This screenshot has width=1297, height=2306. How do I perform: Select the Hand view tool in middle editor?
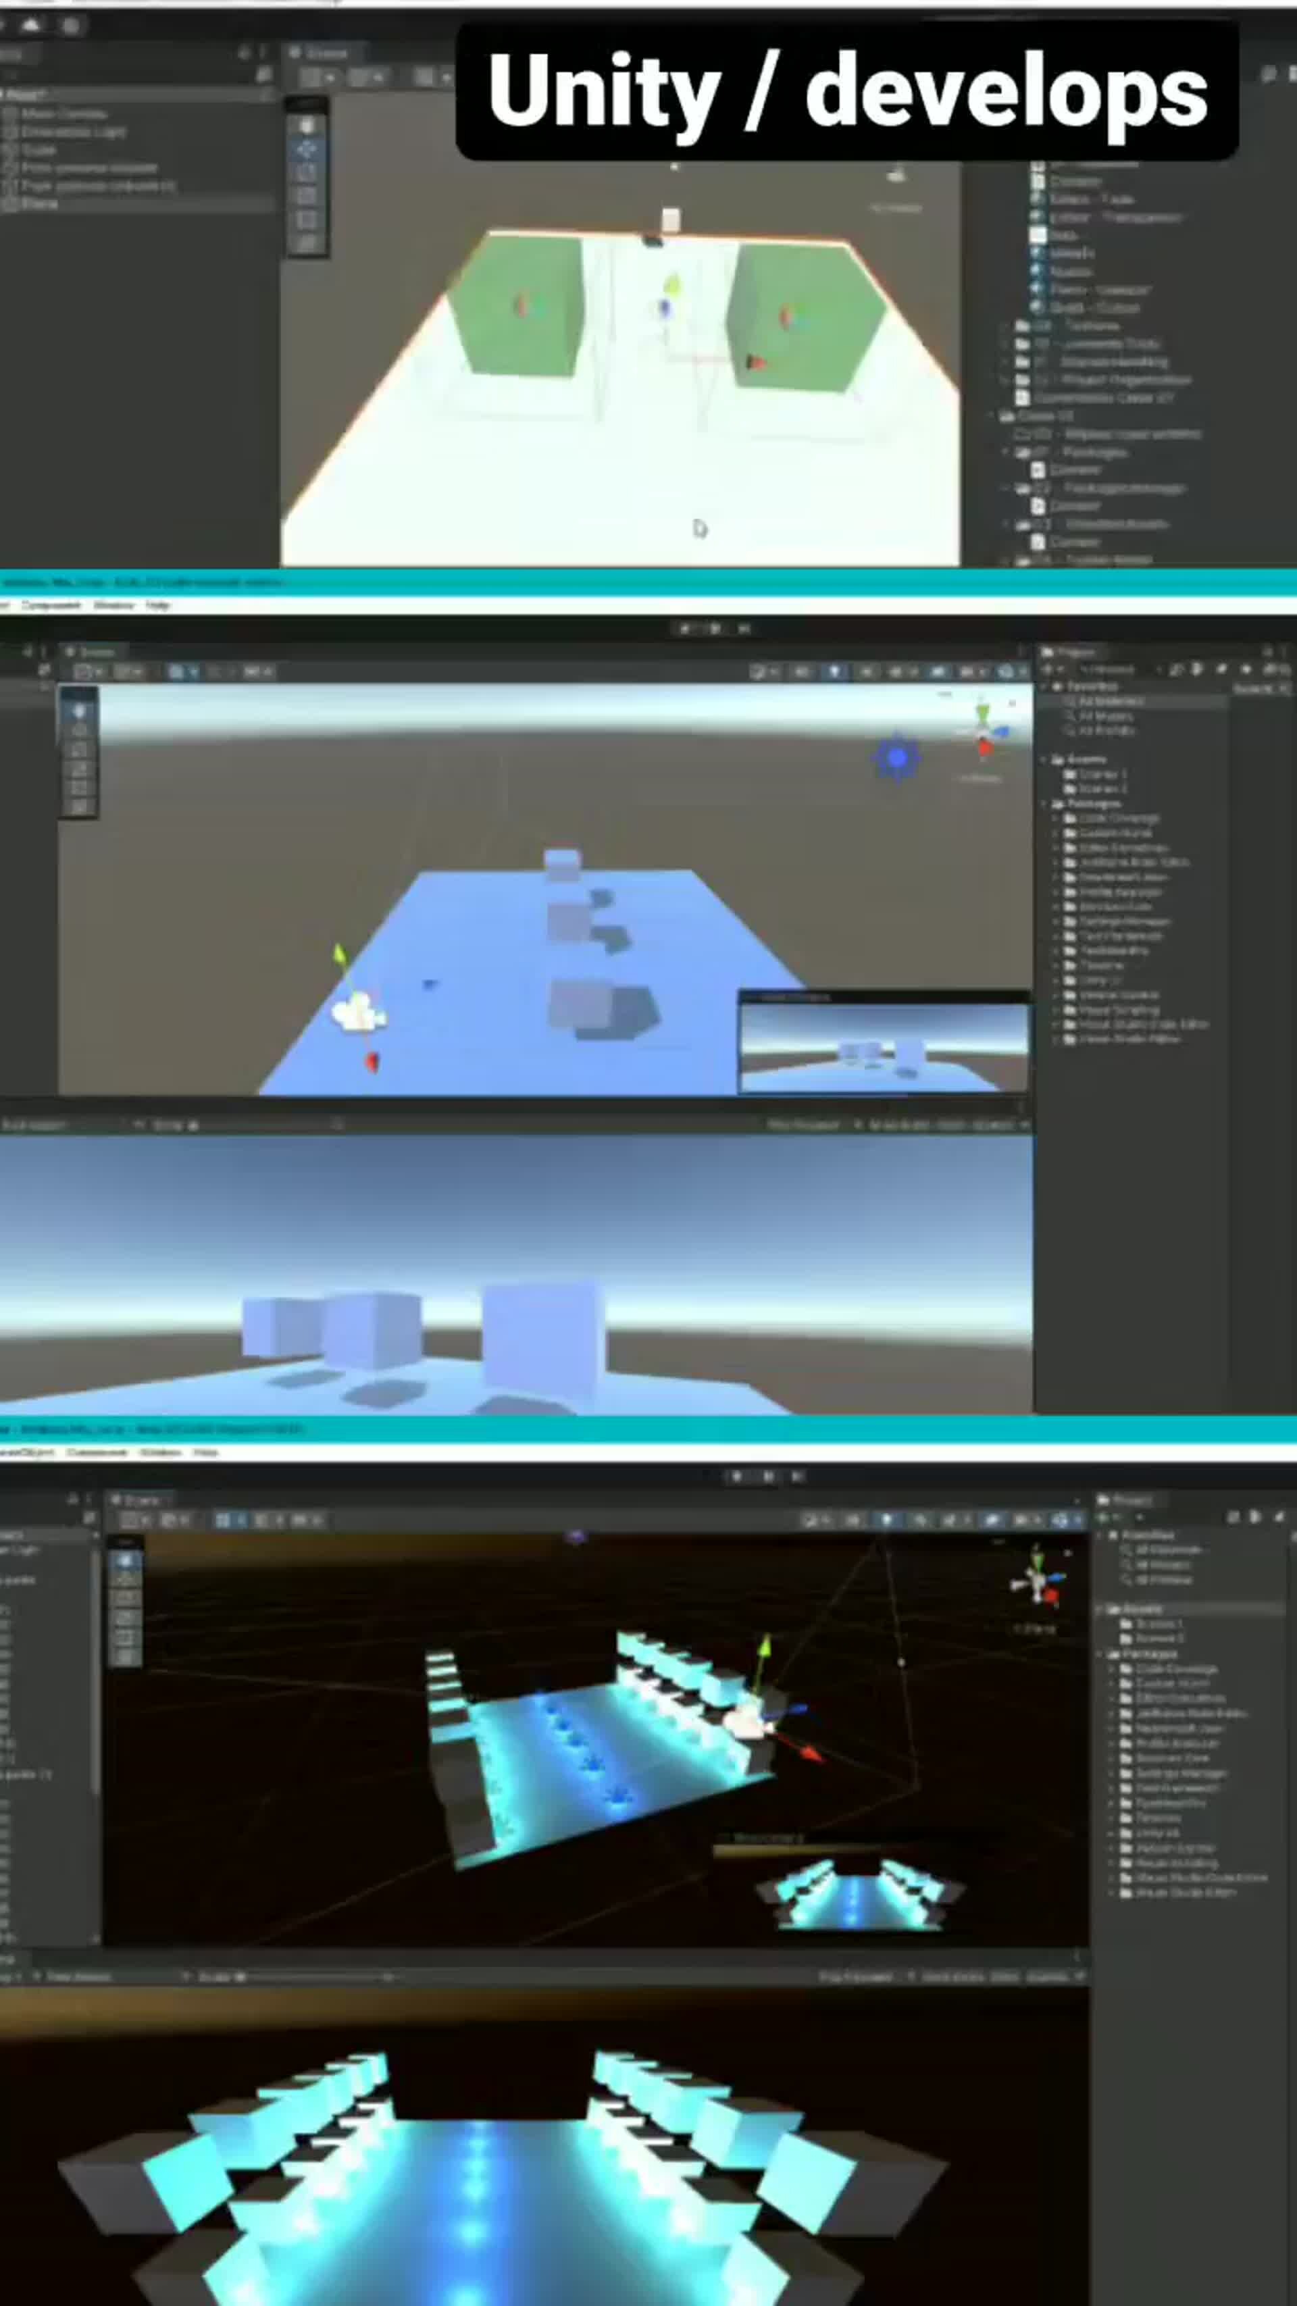[x=79, y=711]
